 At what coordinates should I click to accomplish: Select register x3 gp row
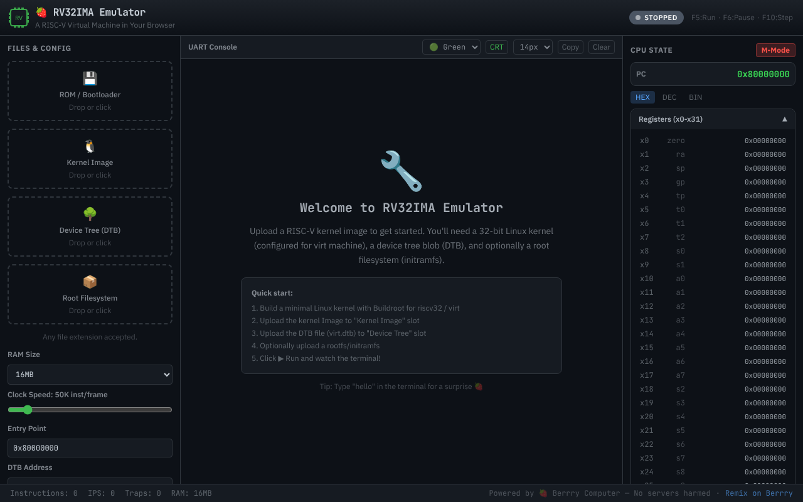click(713, 182)
